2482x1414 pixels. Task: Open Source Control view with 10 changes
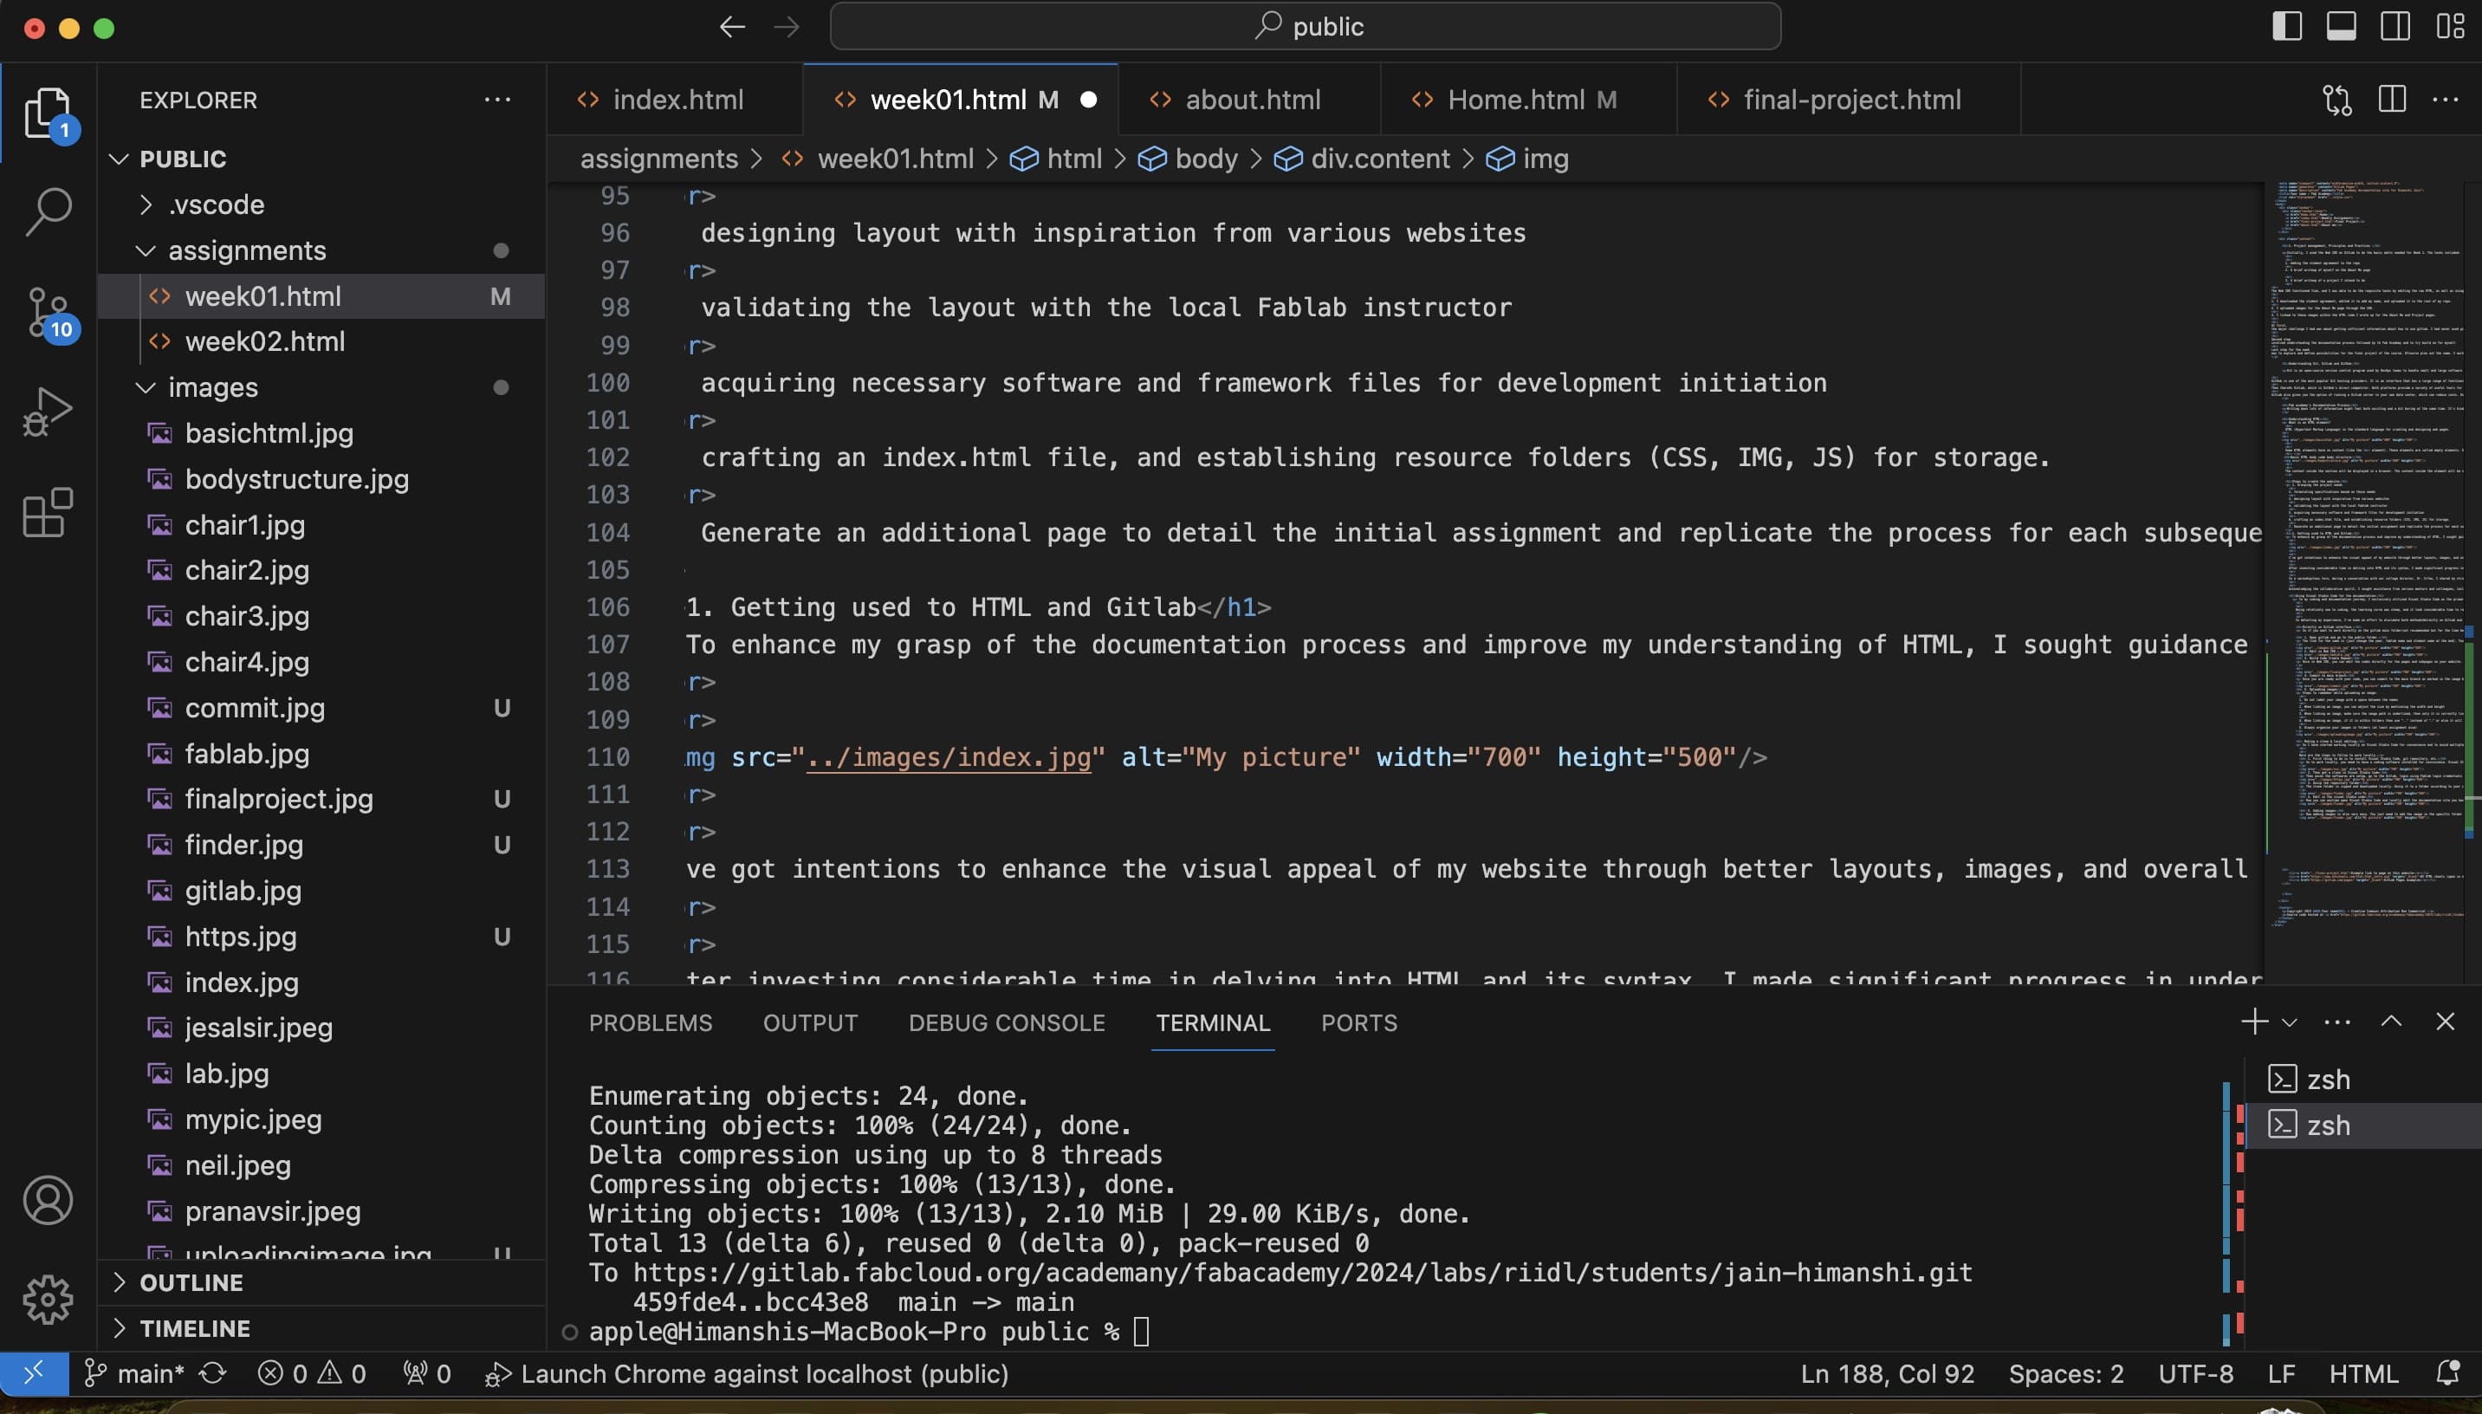point(48,314)
